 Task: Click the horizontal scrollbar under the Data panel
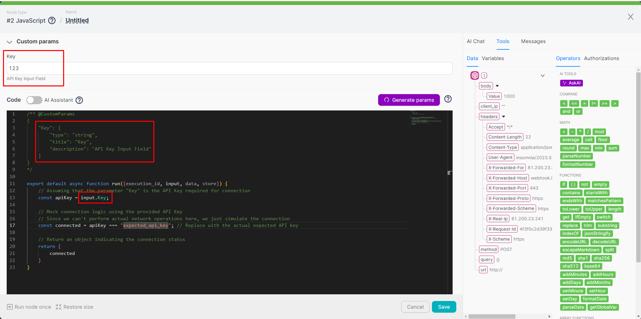[492, 316]
